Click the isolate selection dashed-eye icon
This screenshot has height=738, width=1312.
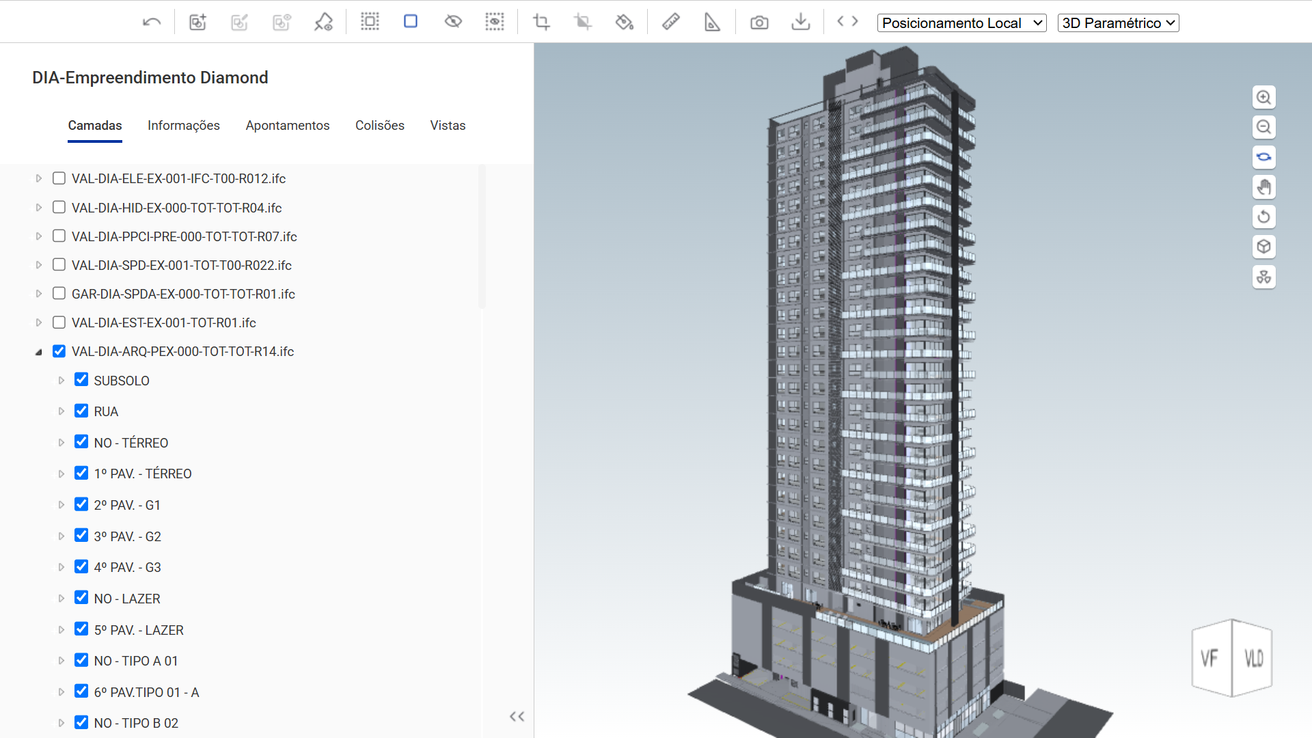point(495,21)
